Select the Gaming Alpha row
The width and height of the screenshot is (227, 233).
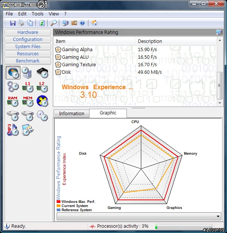(x=135, y=49)
